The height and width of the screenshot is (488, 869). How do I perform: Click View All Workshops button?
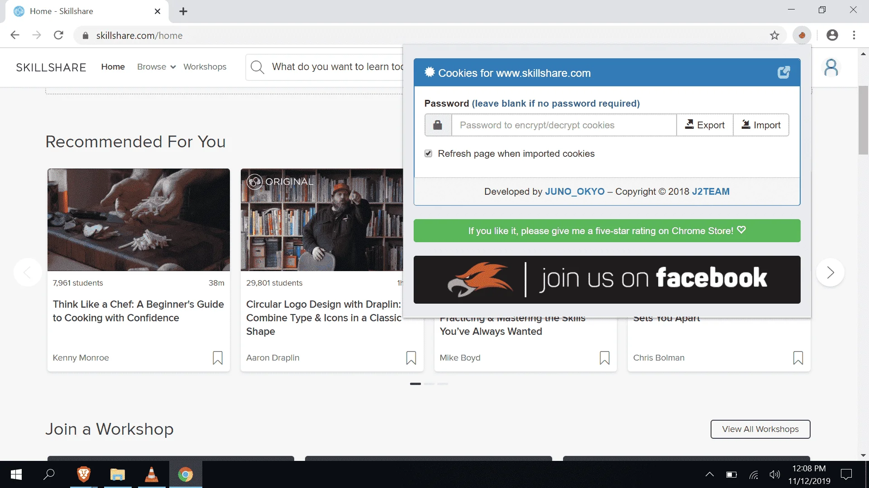coord(760,429)
